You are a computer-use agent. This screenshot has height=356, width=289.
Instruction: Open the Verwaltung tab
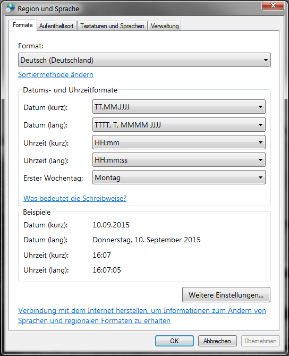click(165, 26)
